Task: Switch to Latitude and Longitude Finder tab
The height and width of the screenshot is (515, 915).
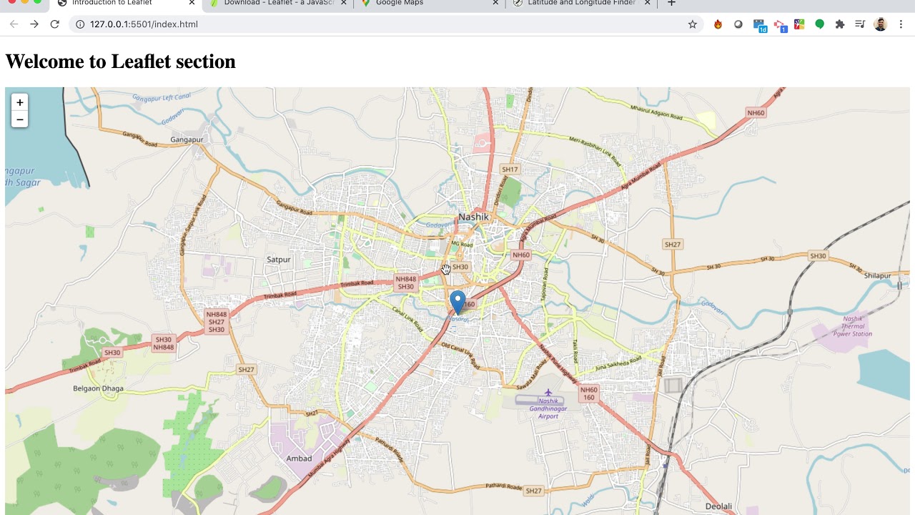Action: 582,4
